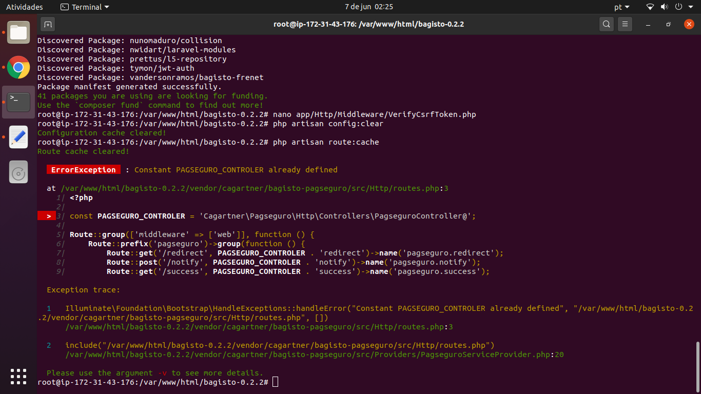Select the 'php artisan route:cache' command text

coord(326,142)
